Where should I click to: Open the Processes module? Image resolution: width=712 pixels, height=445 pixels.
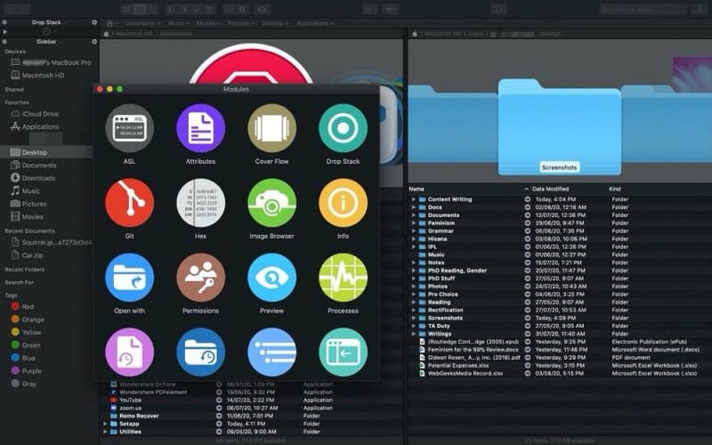click(x=343, y=278)
